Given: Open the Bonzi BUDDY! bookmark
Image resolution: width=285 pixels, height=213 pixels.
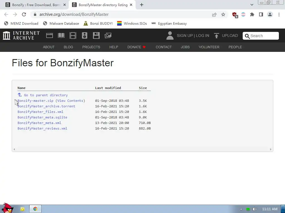Looking at the screenshot, I should [x=98, y=23].
